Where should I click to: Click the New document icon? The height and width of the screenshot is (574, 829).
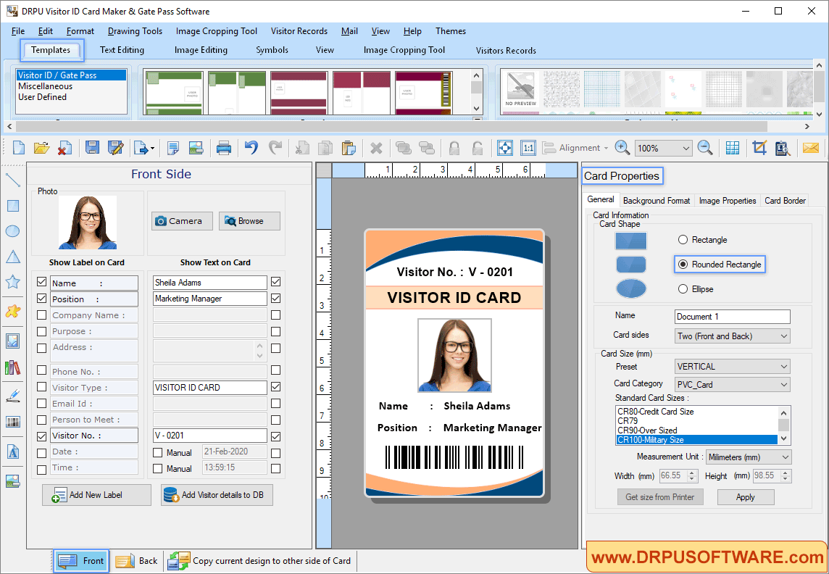click(x=19, y=148)
